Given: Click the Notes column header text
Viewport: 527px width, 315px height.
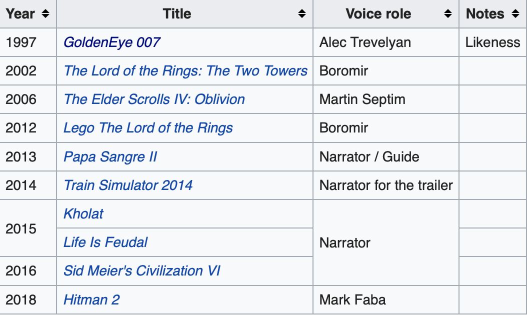Looking at the screenshot, I should point(484,14).
